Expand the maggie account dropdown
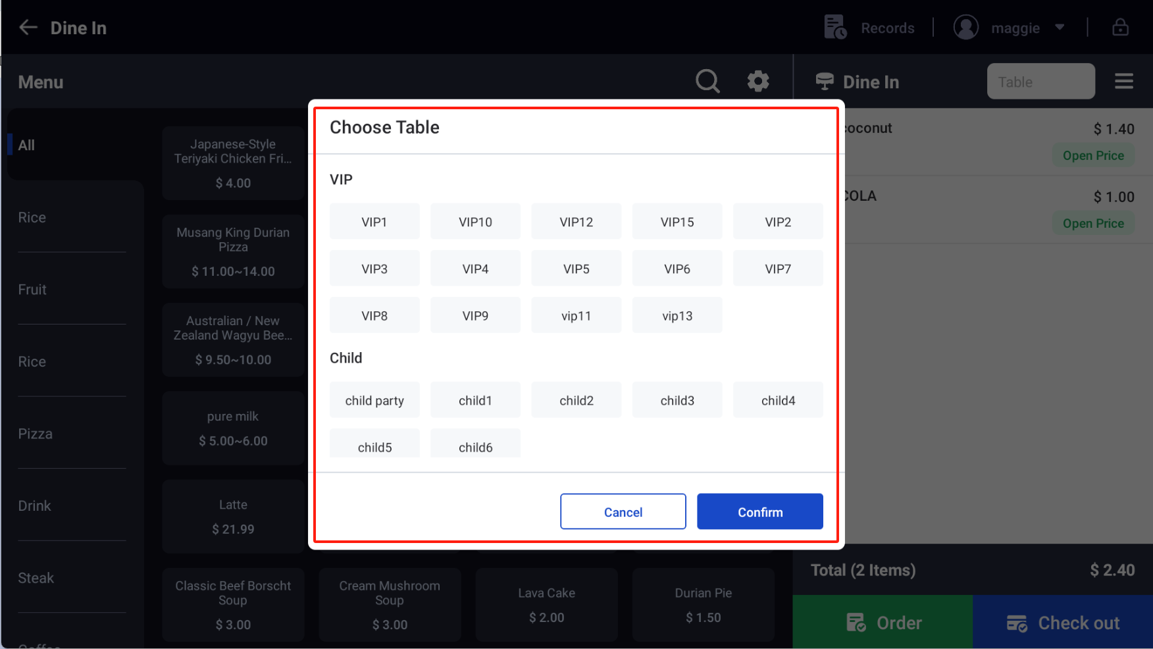The width and height of the screenshot is (1153, 649). click(x=1060, y=27)
